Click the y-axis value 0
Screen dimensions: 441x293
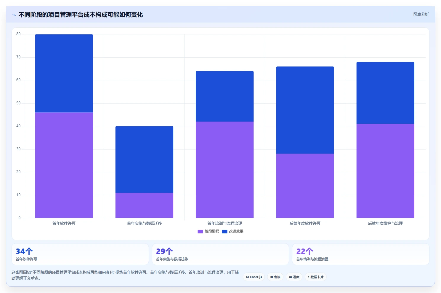coord(20,218)
